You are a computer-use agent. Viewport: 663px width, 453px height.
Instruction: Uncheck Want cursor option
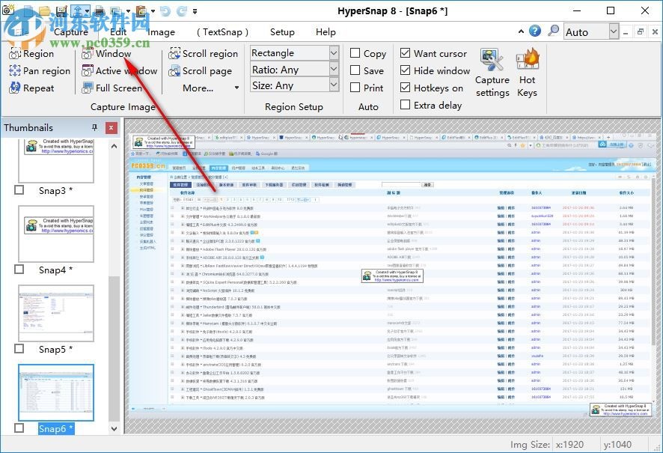click(x=405, y=54)
